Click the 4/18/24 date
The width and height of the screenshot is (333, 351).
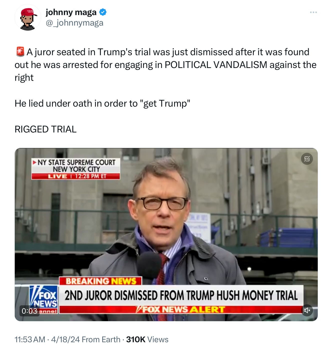tap(65, 339)
